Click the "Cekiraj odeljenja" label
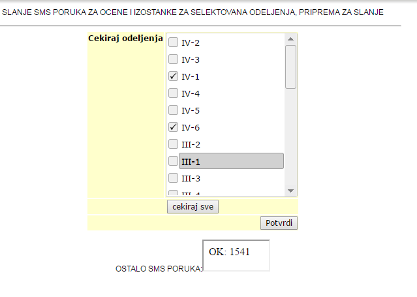Viewport: 417px width, 297px height. 125,39
